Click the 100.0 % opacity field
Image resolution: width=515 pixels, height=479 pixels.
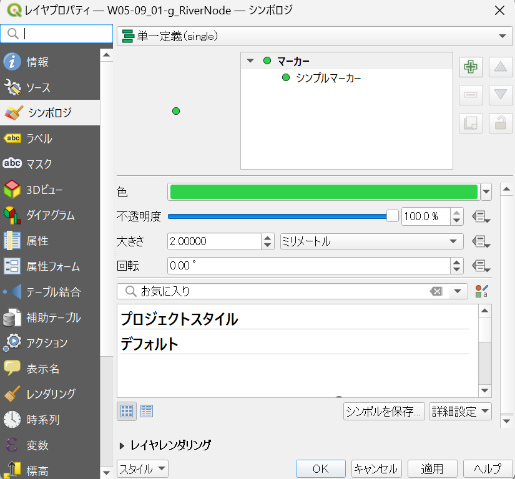click(x=426, y=216)
